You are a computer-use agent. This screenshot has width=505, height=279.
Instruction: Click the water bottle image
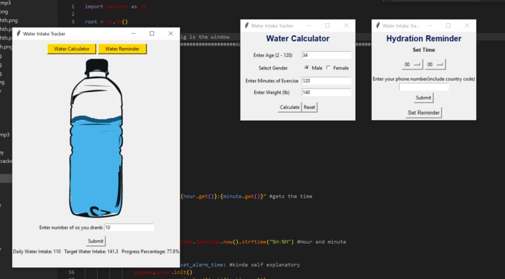[x=96, y=138]
